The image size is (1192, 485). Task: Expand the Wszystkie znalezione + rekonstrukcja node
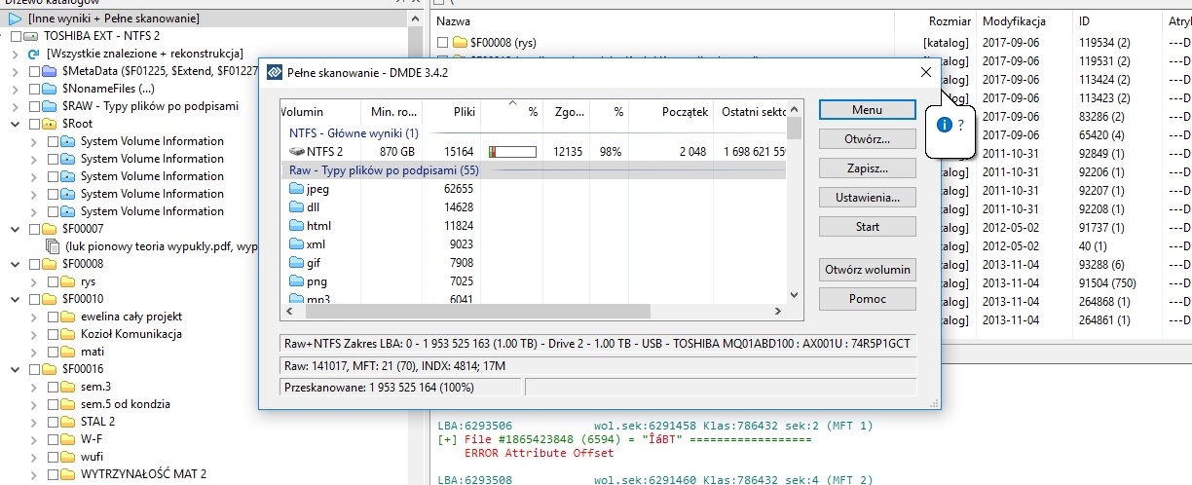16,54
